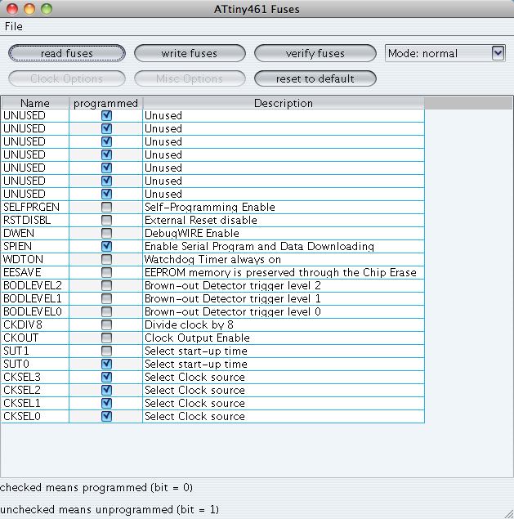Select the SPIEN name cell
Viewport: 514px width, 519px height.
[35, 246]
